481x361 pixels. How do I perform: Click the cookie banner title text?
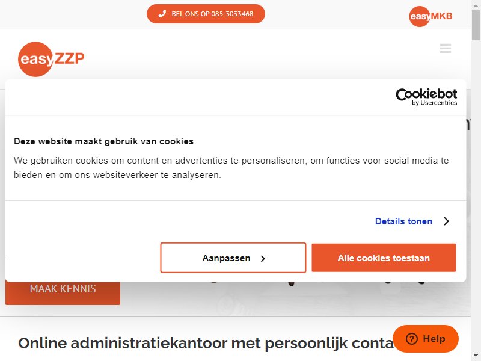[103, 141]
